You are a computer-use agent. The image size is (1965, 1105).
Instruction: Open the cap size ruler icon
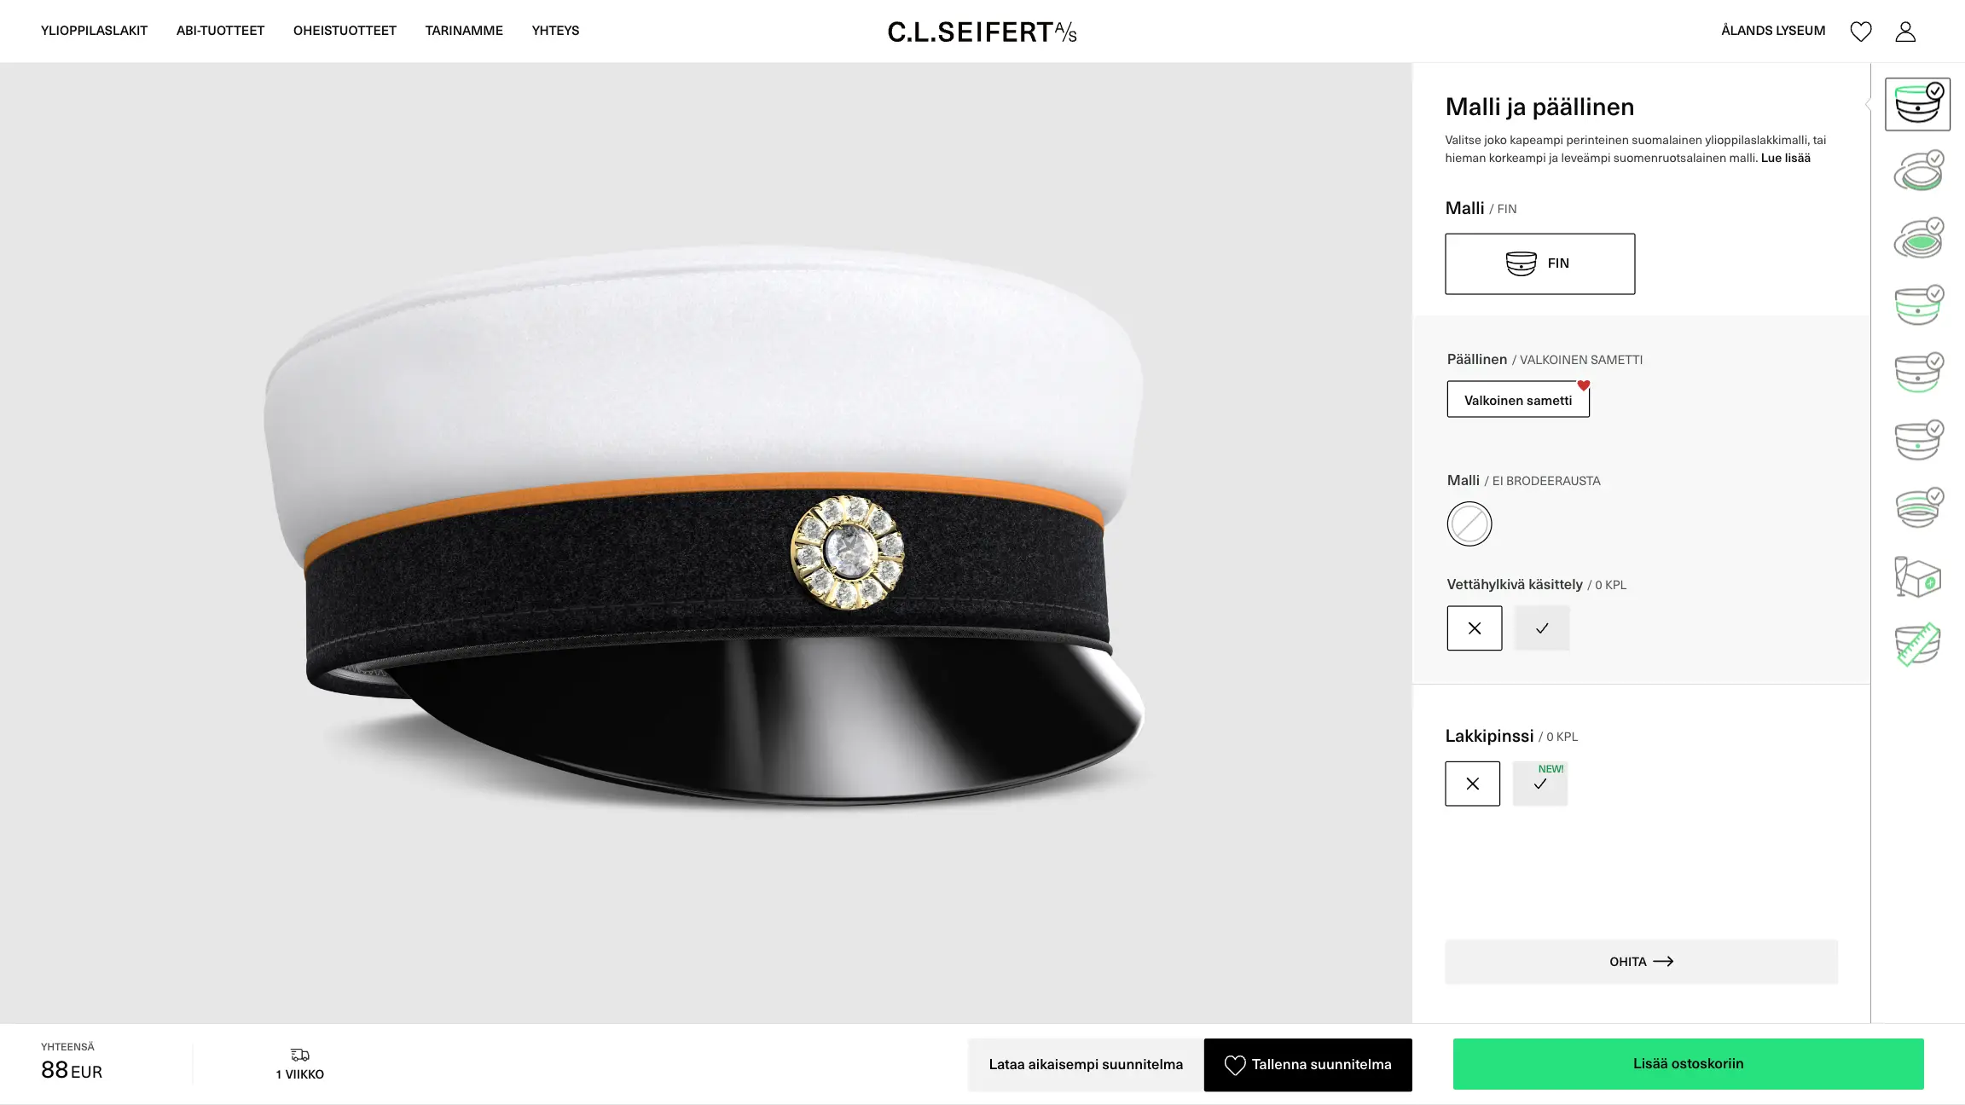coord(1917,644)
